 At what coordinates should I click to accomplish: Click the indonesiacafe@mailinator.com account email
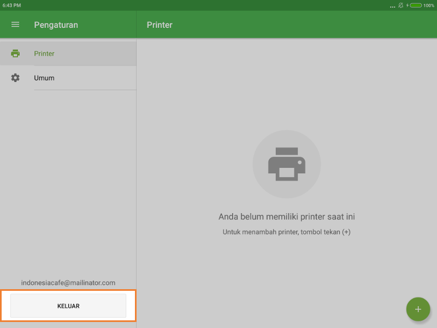(68, 283)
